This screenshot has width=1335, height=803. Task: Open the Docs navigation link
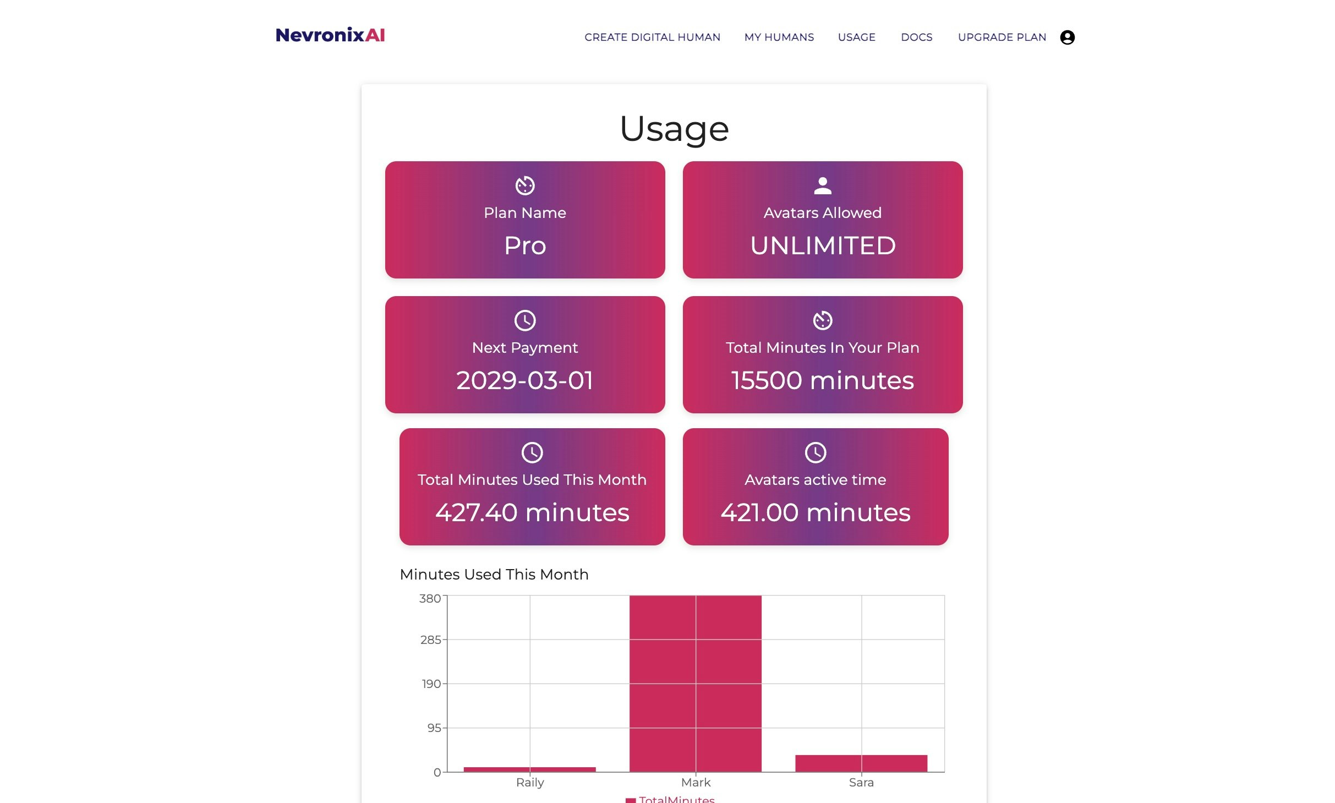(x=916, y=37)
